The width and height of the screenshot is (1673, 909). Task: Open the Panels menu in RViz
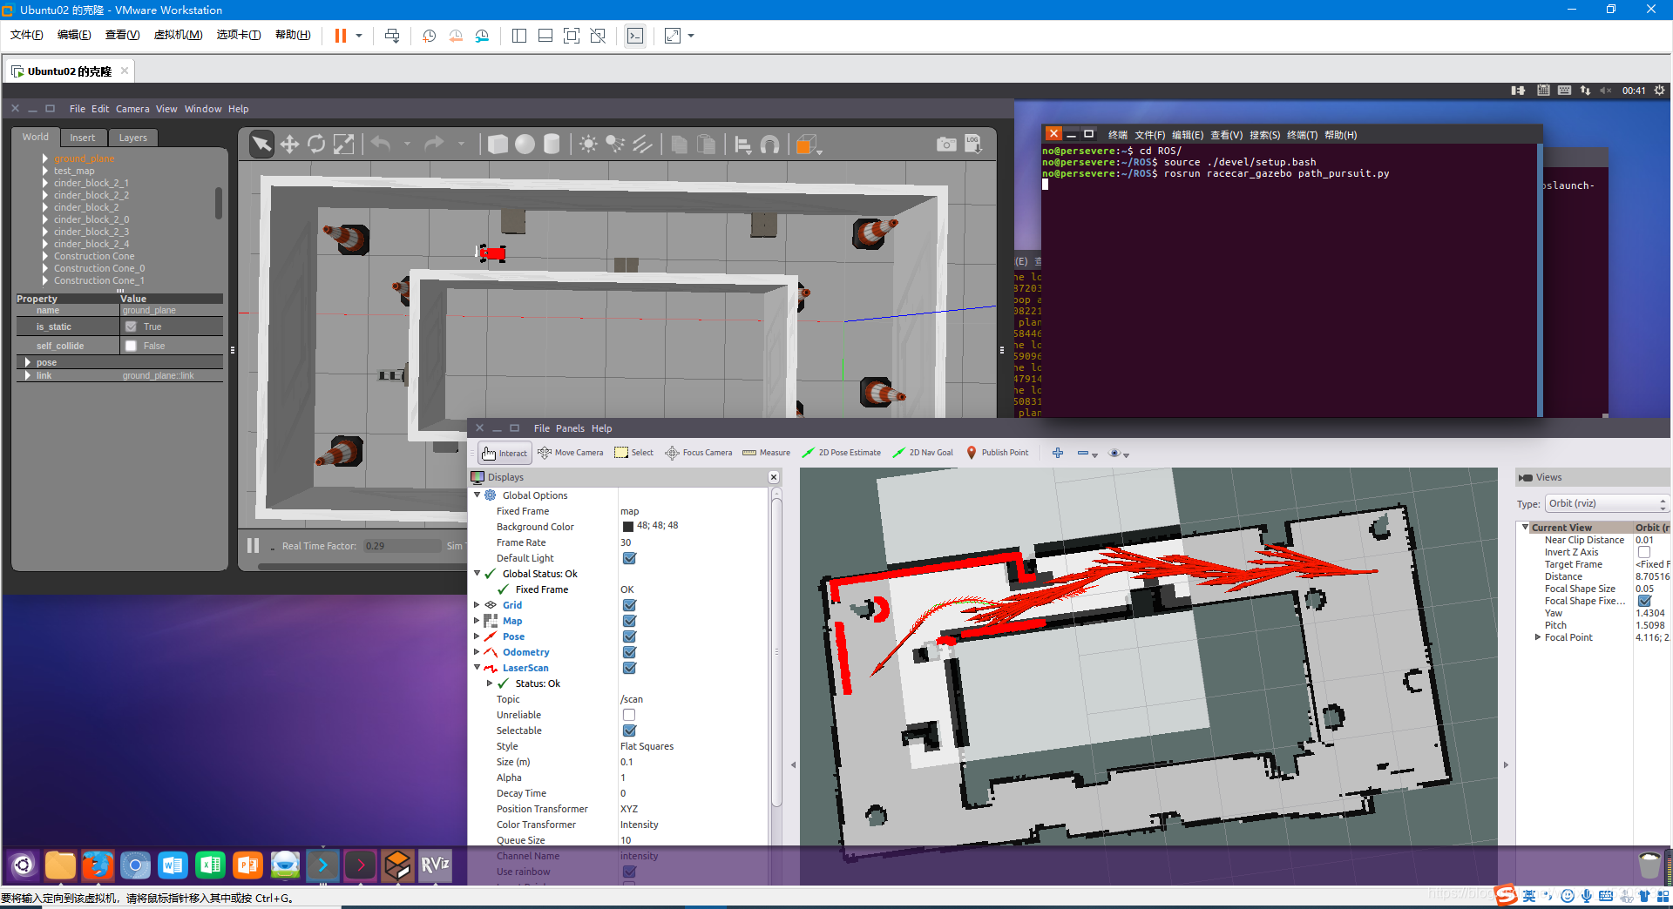point(570,428)
